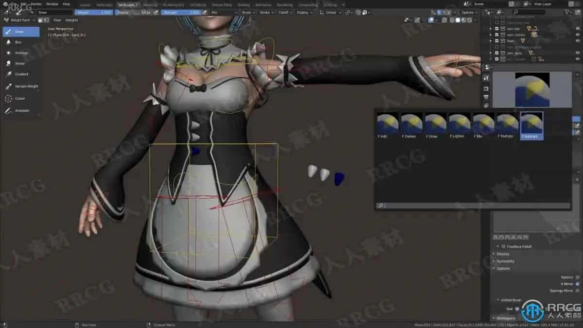The image size is (583, 328).
Task: Toggle visibility of rem clothes object
Action: pyautogui.click(x=578, y=35)
